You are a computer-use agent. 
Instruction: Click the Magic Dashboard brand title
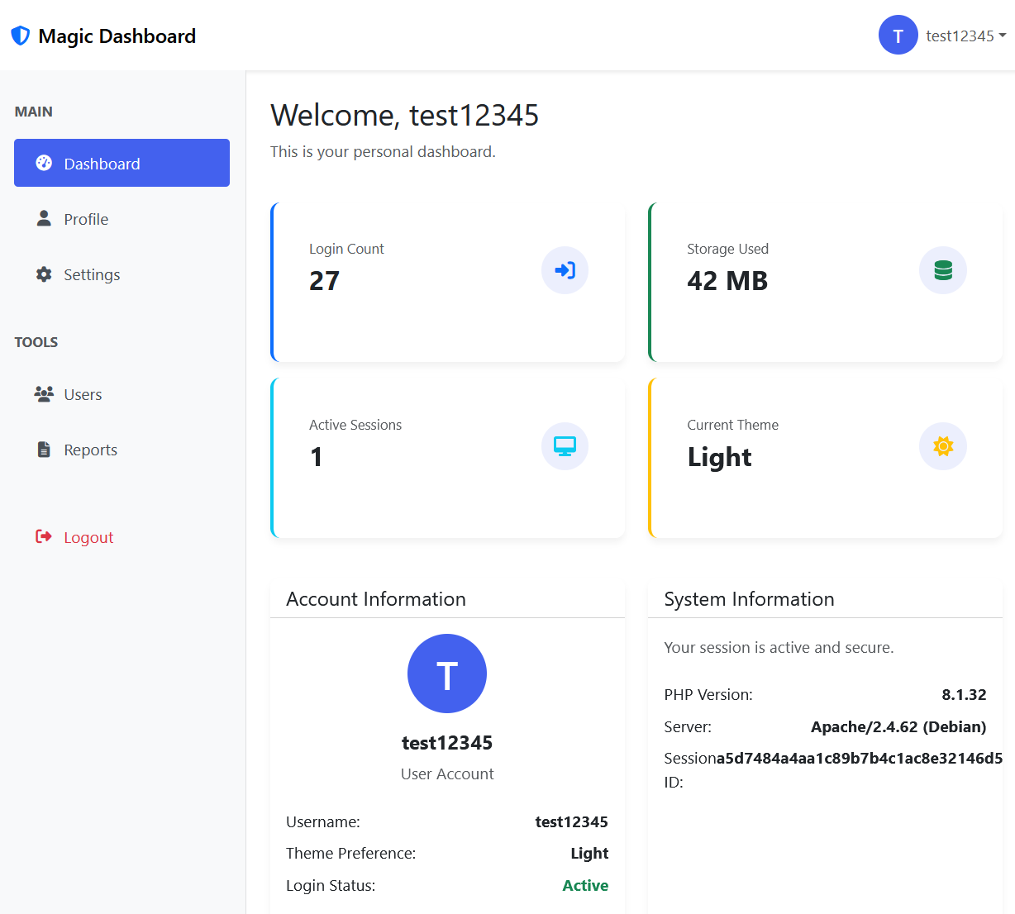[117, 36]
